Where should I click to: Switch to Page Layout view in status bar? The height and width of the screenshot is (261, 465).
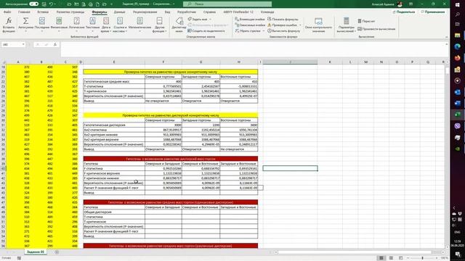391,258
